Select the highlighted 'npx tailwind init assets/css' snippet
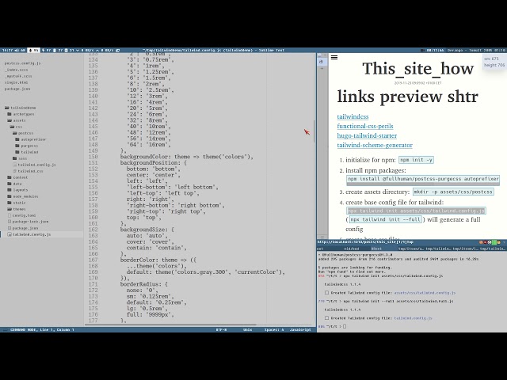 click(416, 211)
